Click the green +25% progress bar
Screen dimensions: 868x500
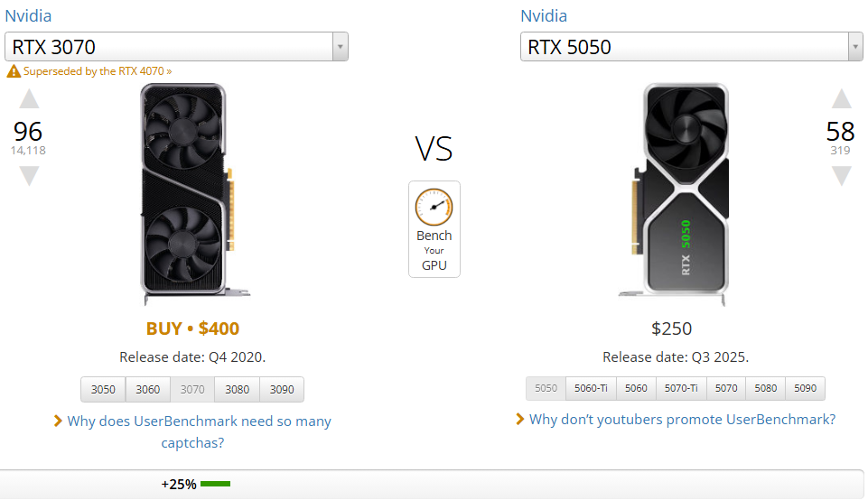(215, 485)
